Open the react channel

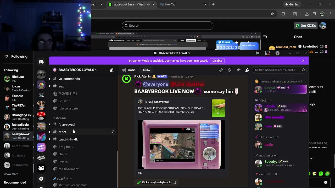62,132
